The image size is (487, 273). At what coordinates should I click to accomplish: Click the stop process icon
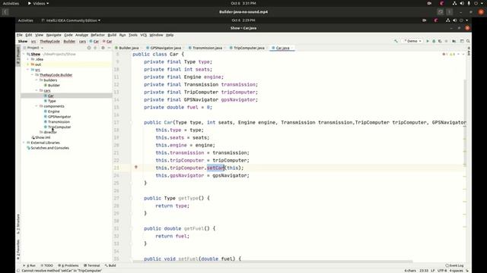(x=447, y=41)
